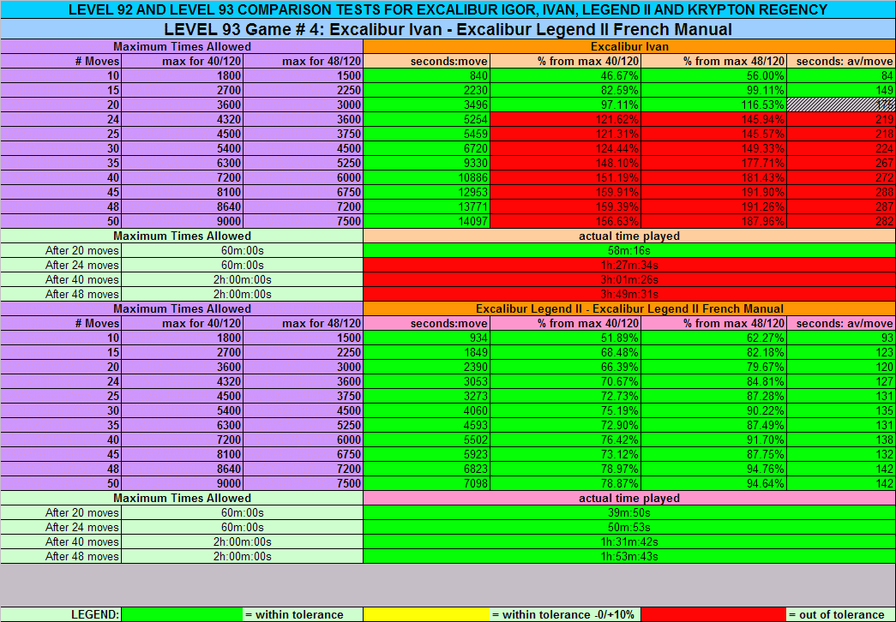This screenshot has width=896, height=622.
Task: Select the cell showing 13771
Action: 426,206
